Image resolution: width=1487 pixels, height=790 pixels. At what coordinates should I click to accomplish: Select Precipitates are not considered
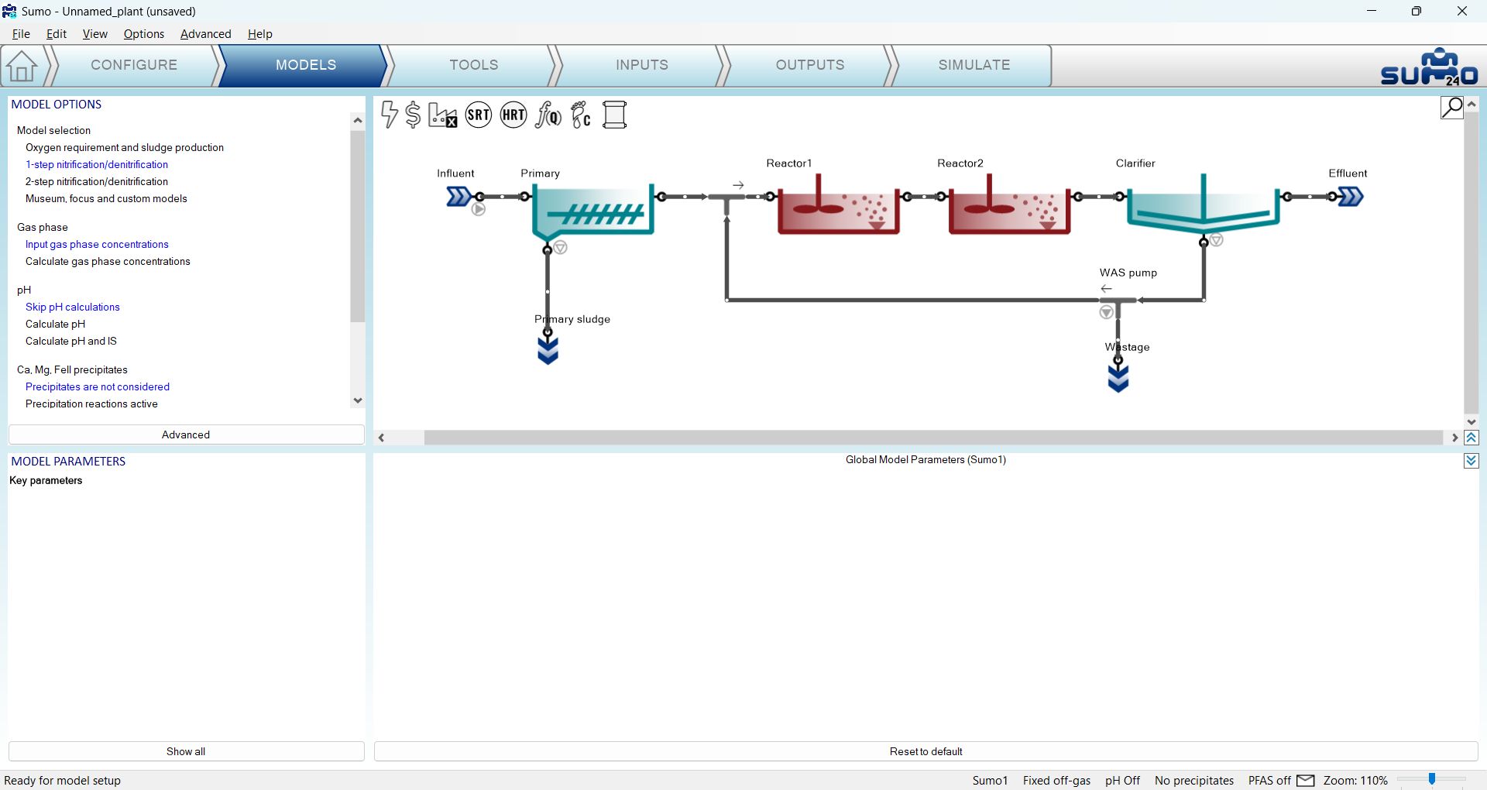98,386
